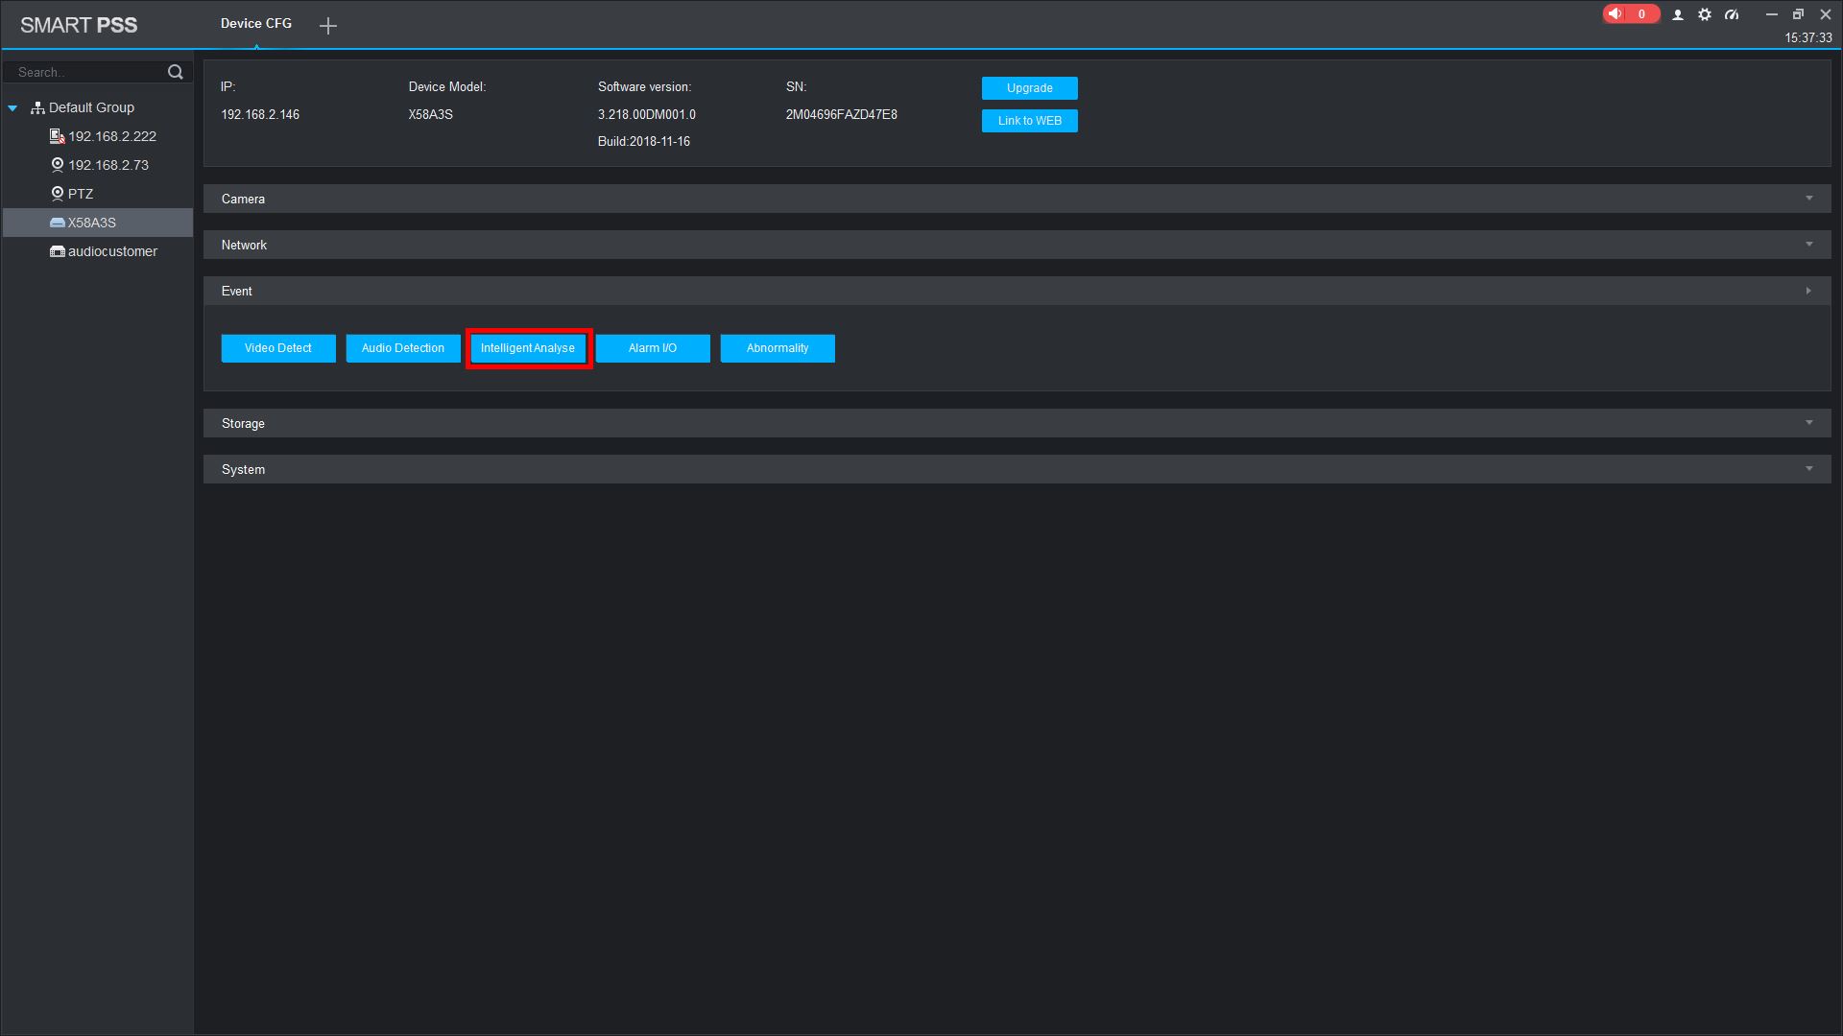The image size is (1843, 1036).
Task: Select device 192.168.2.222 in the tree
Action: point(111,136)
